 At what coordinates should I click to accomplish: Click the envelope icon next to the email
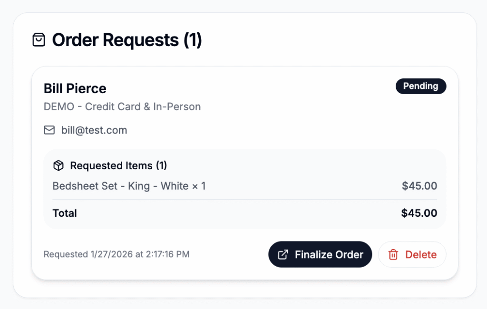coord(49,130)
